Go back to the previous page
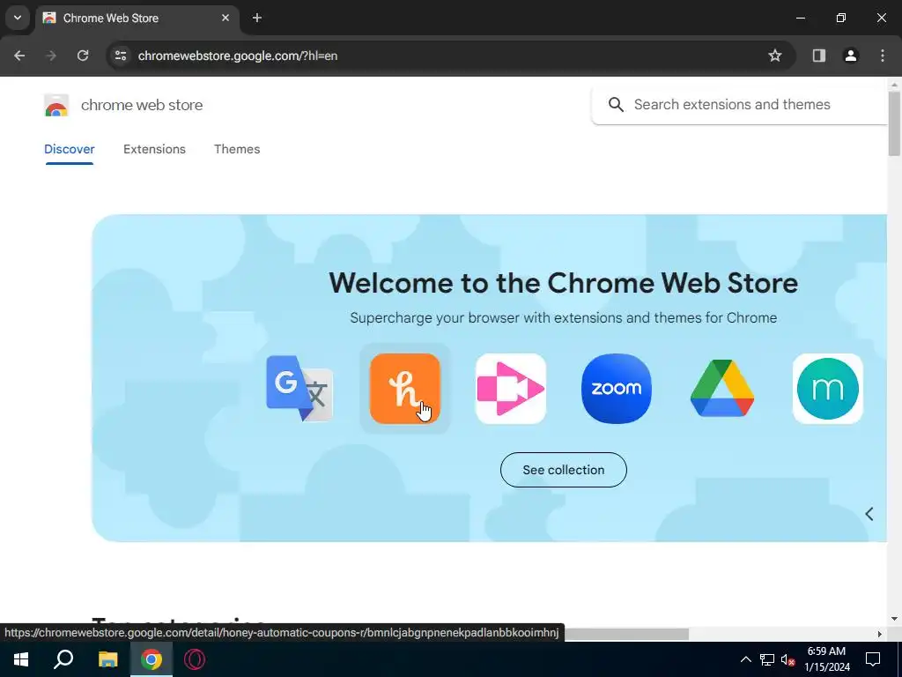 [x=19, y=56]
